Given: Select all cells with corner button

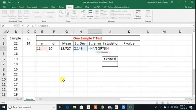Looking at the screenshot, I should (5, 32).
